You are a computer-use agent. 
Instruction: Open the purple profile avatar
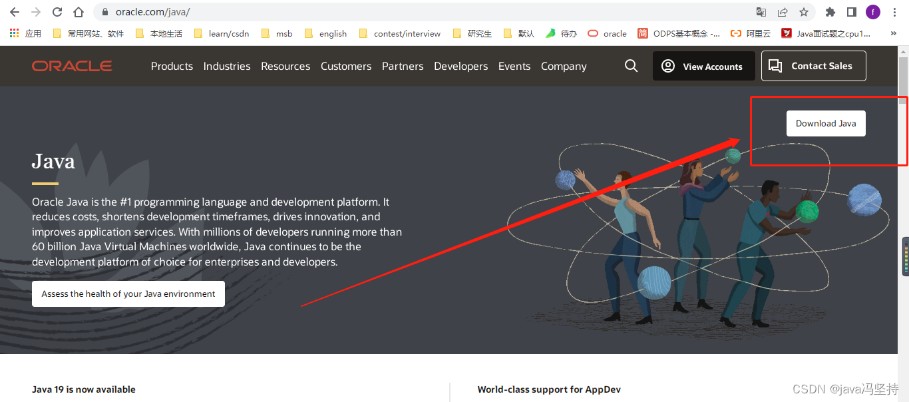pos(873,12)
